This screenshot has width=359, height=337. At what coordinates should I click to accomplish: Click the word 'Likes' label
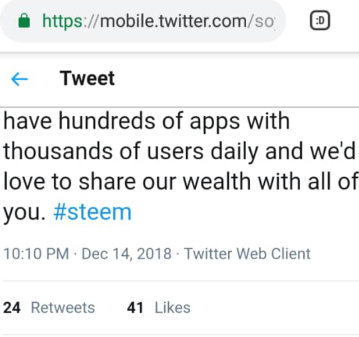[x=172, y=308]
